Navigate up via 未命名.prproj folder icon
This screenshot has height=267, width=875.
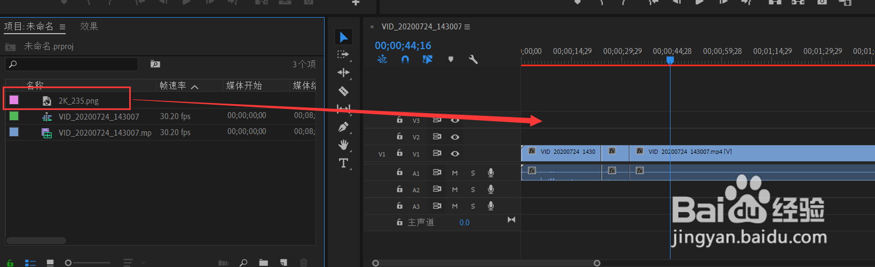pyautogui.click(x=10, y=47)
